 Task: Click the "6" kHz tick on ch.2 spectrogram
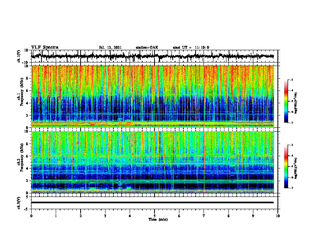27,156
